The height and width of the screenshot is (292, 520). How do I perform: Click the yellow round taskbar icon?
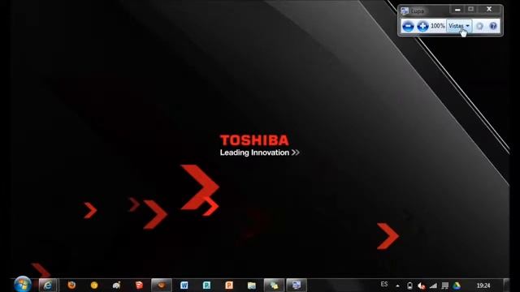[x=94, y=285]
